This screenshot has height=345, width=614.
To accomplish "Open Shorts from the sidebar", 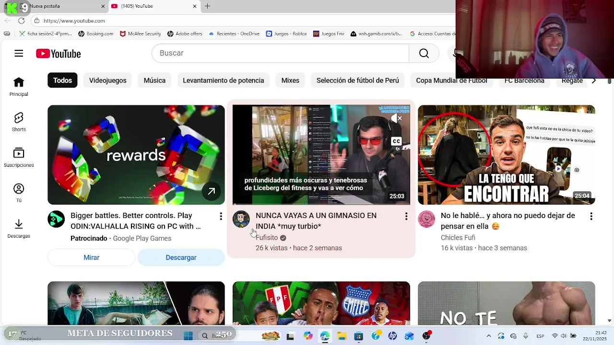I will 19,122.
